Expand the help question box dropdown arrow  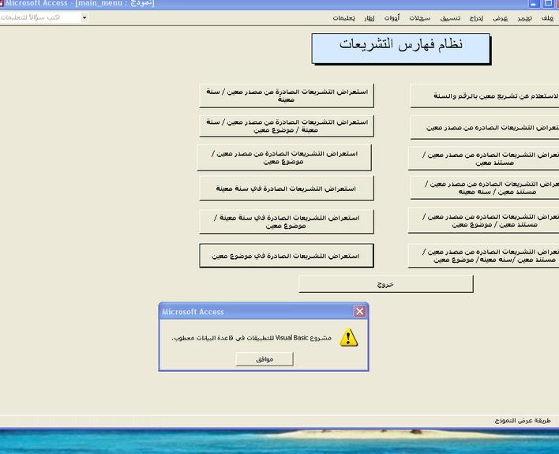84,17
